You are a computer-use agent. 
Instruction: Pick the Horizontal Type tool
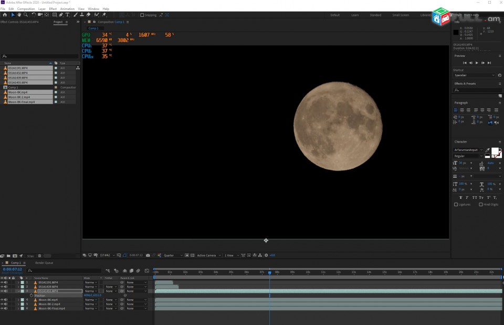[68, 15]
